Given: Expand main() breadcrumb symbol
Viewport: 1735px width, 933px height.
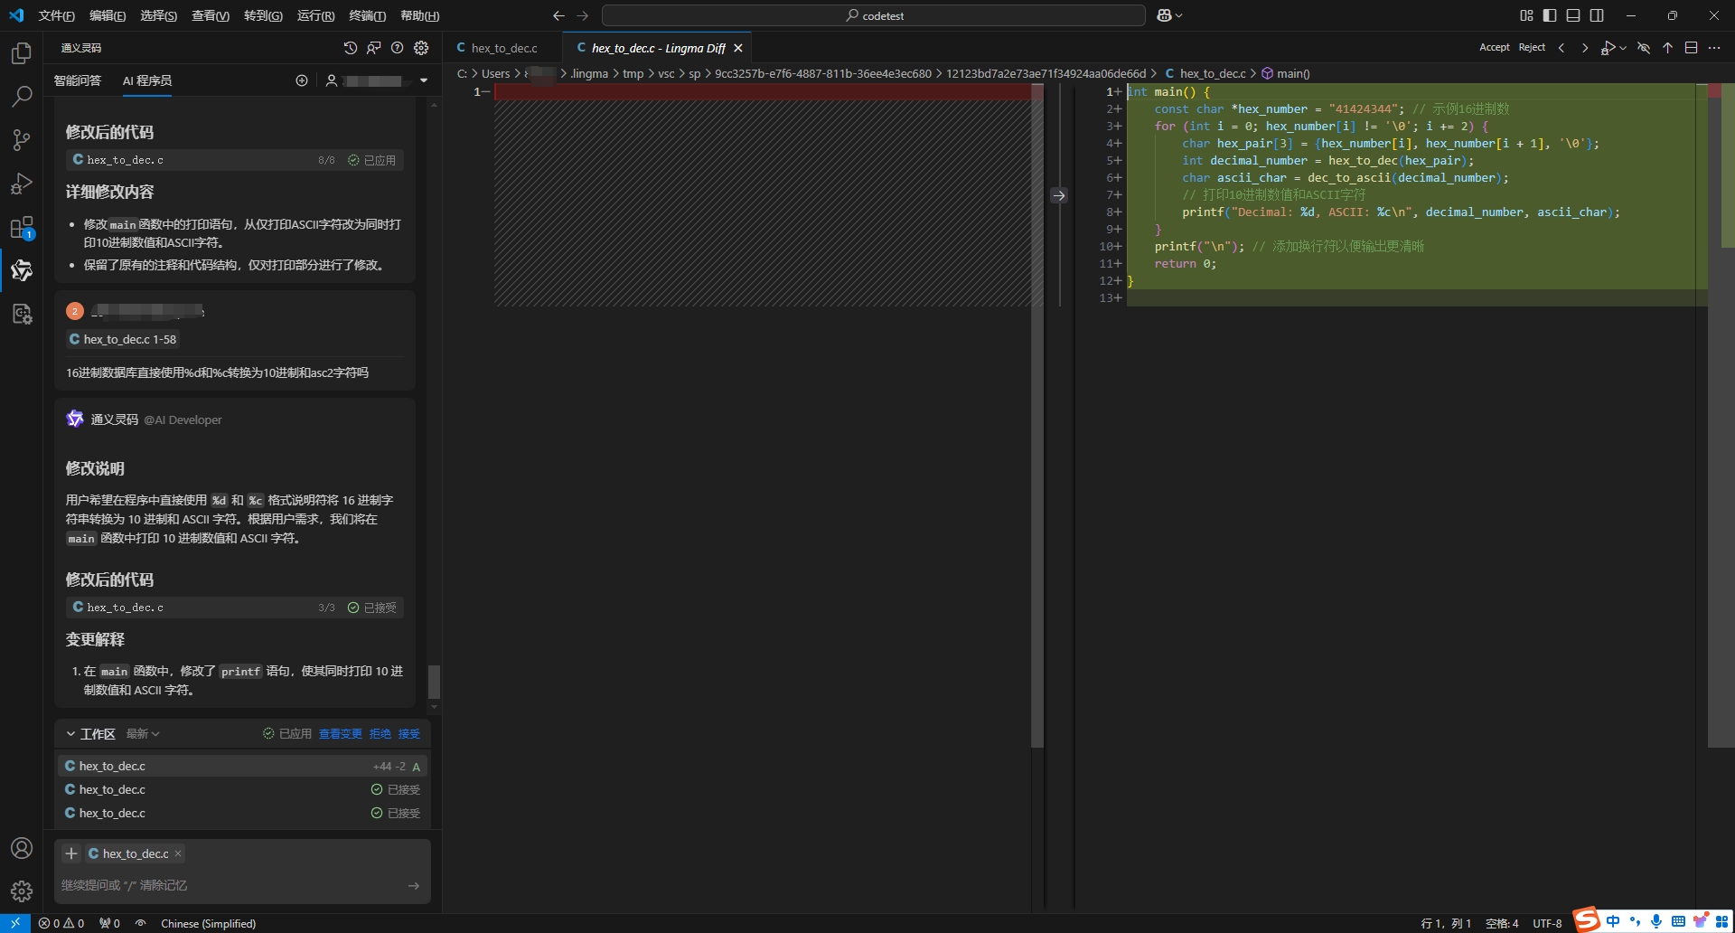Looking at the screenshot, I should point(1285,73).
